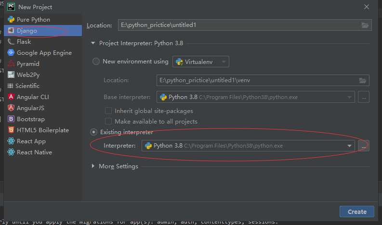
Task: Browse folder for project Location field
Action: [365, 25]
